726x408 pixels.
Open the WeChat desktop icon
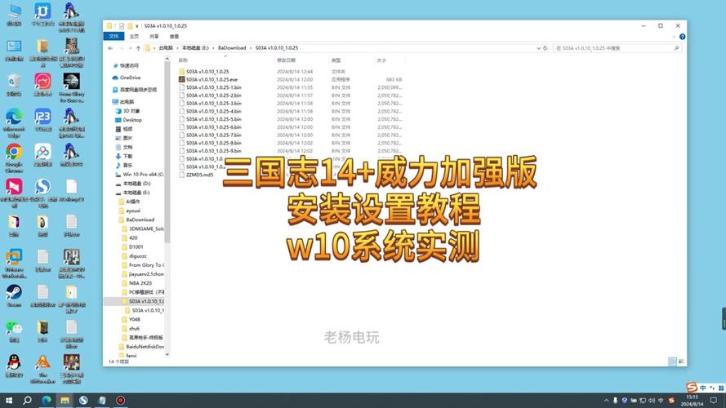(14, 331)
